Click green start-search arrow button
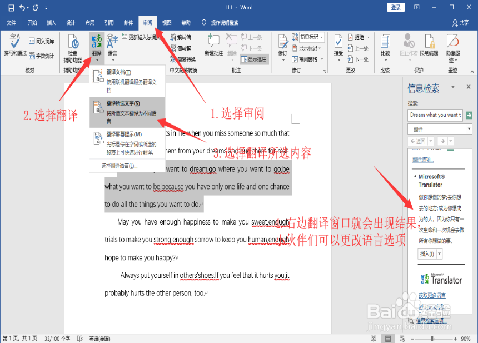 point(469,115)
